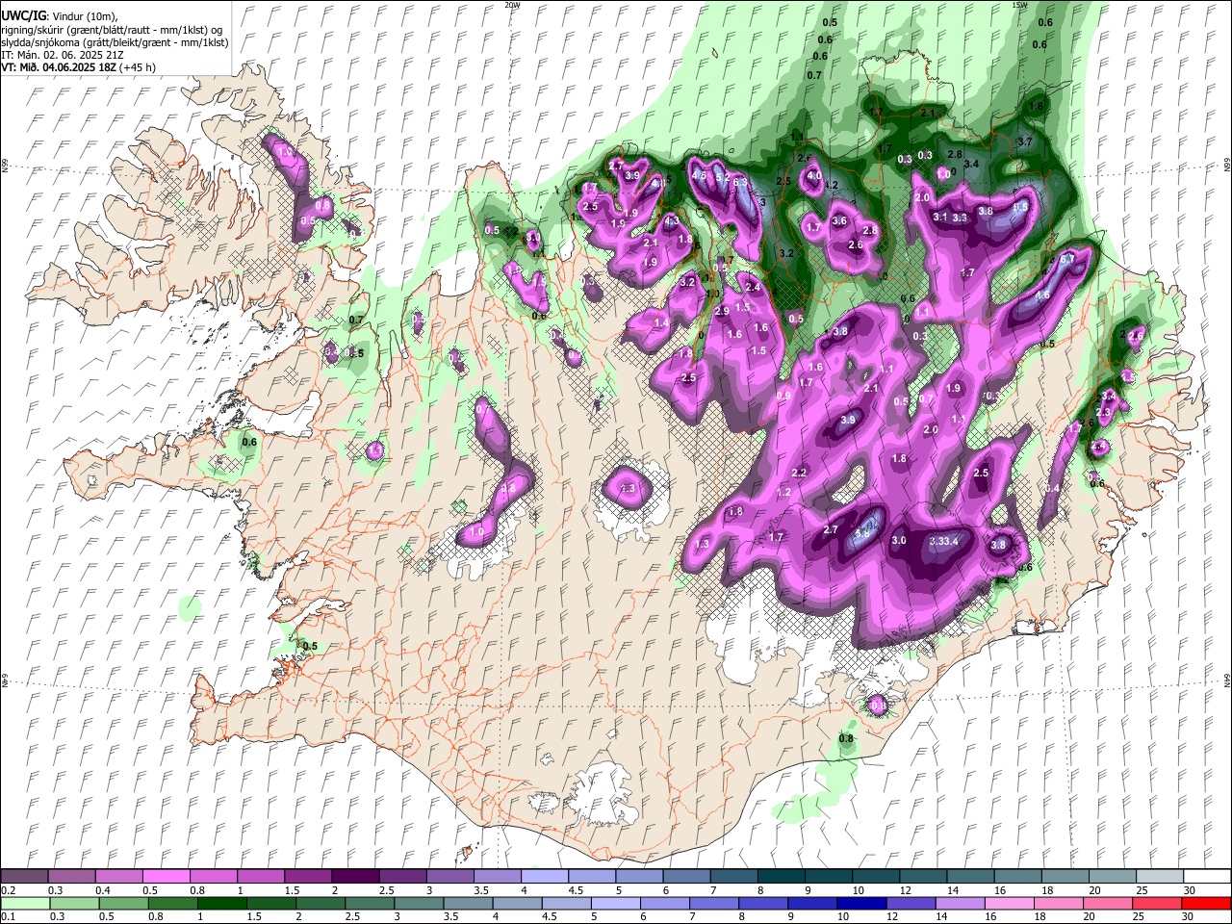The height and width of the screenshot is (924, 1232).
Task: Click the '0.2' label in the upper legend row
Action: 6,890
